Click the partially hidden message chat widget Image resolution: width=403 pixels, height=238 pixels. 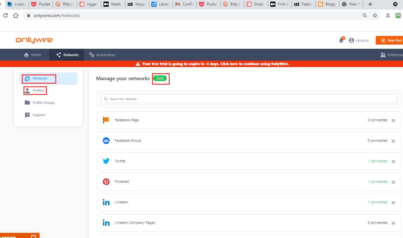point(20,236)
